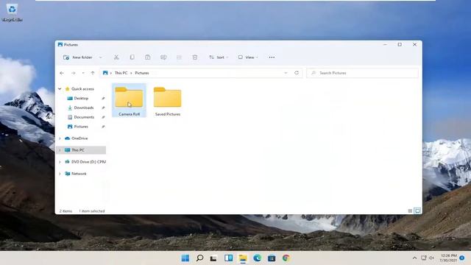Click the '2 items' status bar text
Viewport: 471px width, 265px height.
point(65,211)
